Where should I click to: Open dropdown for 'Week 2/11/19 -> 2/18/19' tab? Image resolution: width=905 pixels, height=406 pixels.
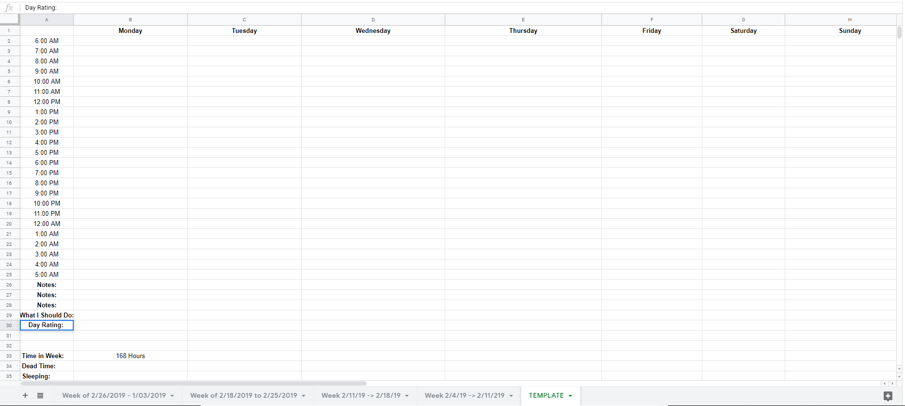tap(407, 396)
